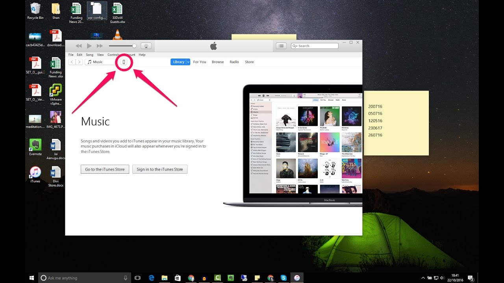Select the VLC cone icon on desktop
Image resolution: width=504 pixels, height=283 pixels.
[117, 34]
